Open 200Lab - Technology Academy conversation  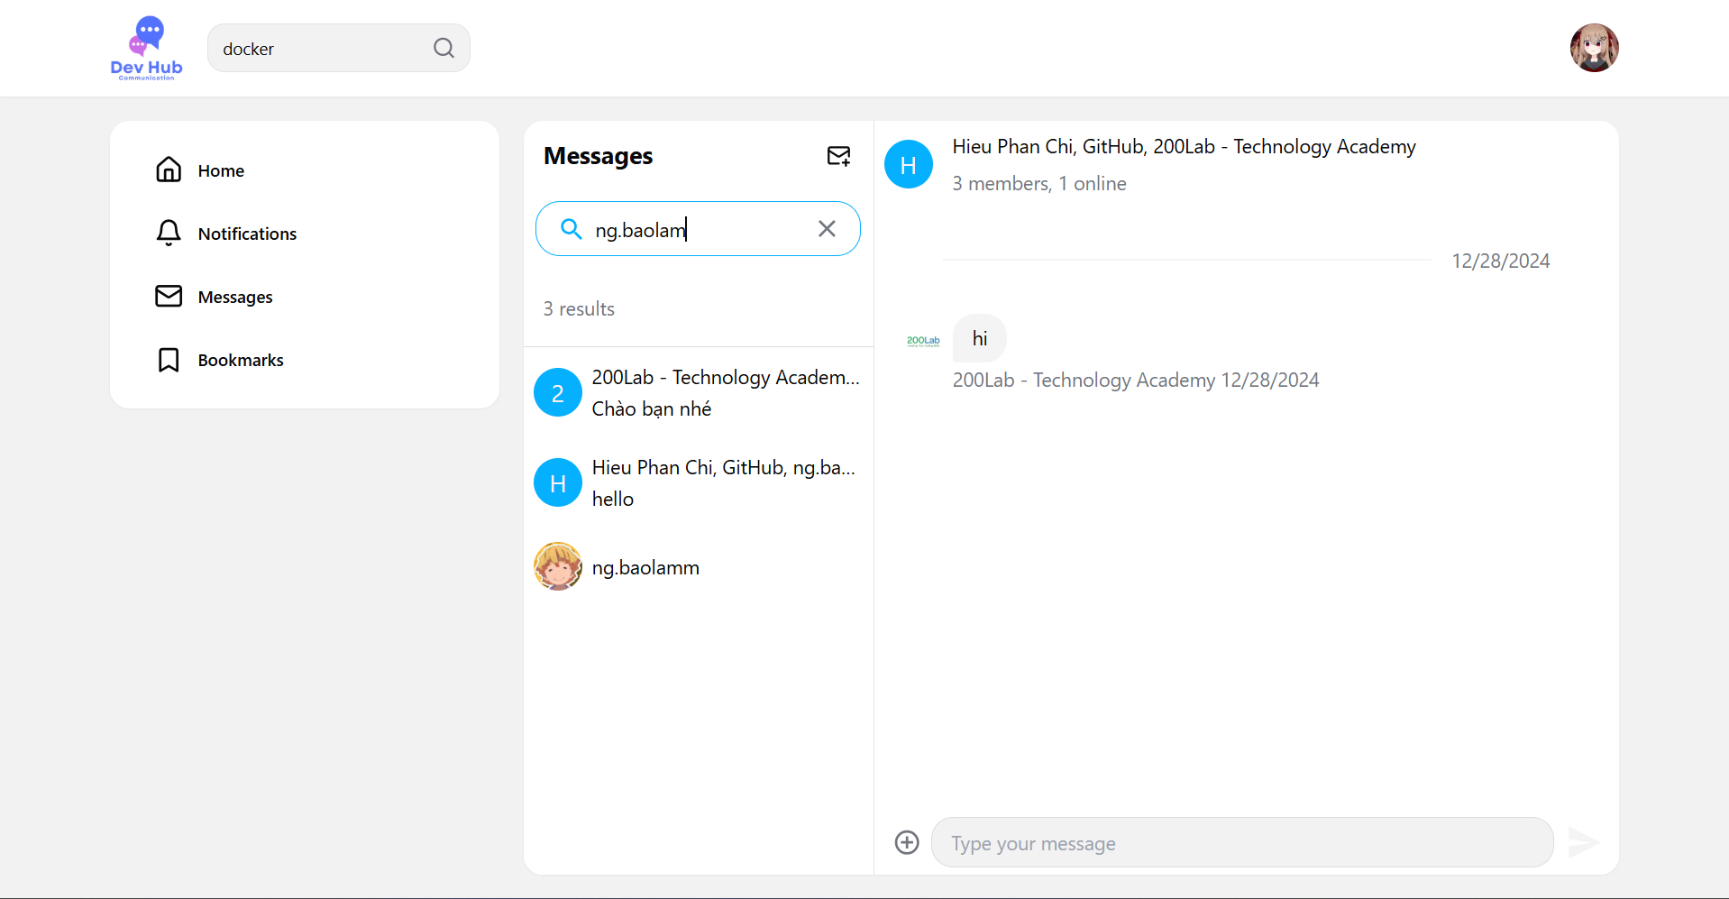(699, 392)
